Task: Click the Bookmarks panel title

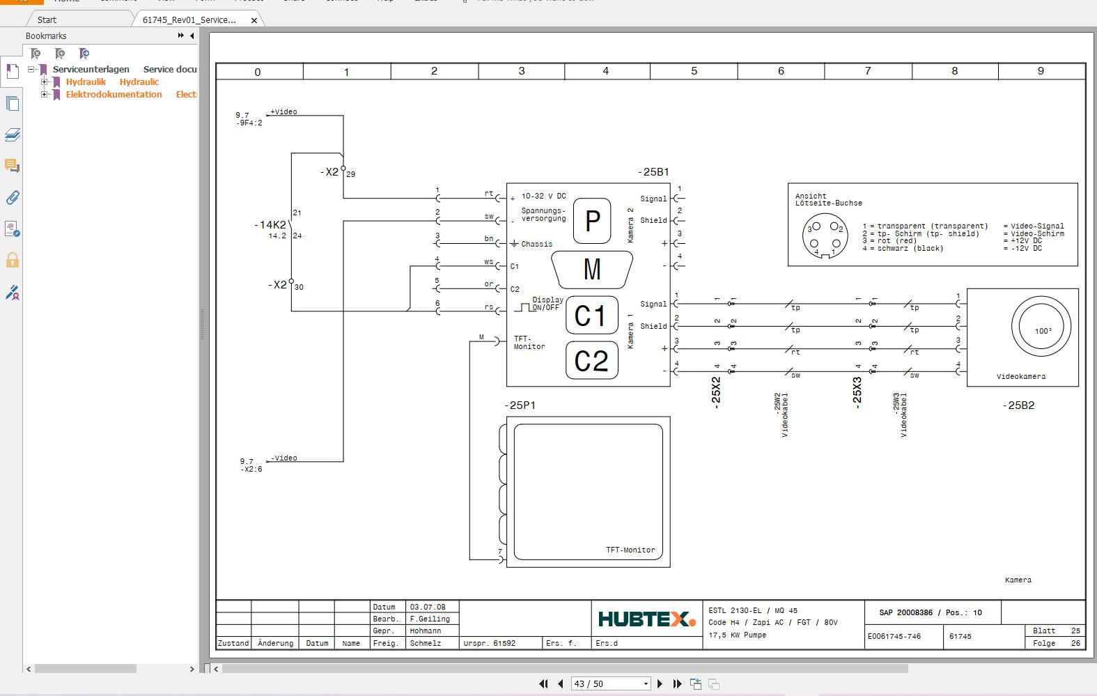Action: point(46,36)
